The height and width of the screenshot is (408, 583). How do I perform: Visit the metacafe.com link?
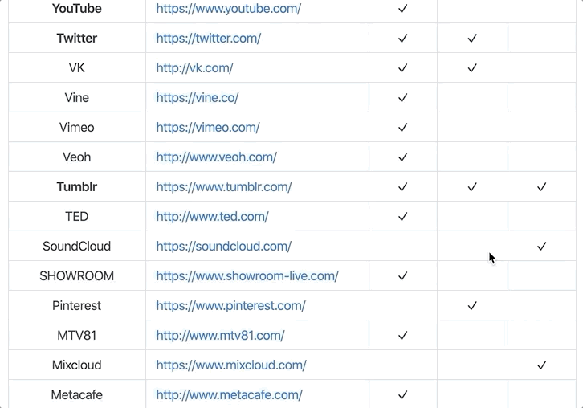tap(229, 395)
